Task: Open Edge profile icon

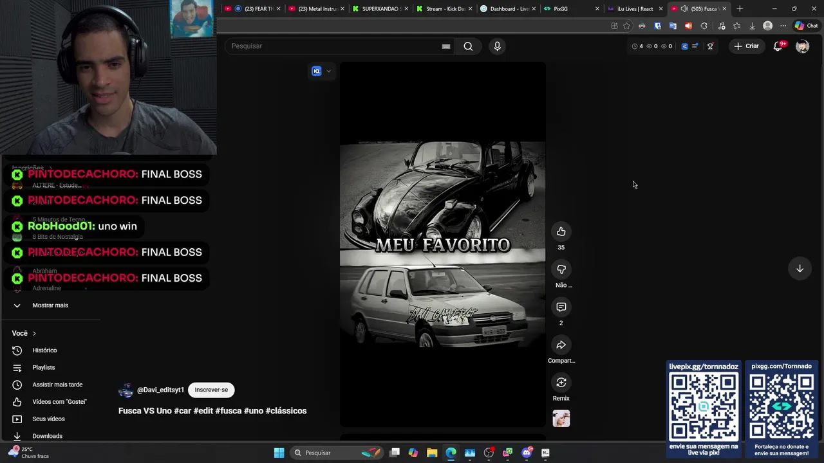Action: [x=767, y=26]
